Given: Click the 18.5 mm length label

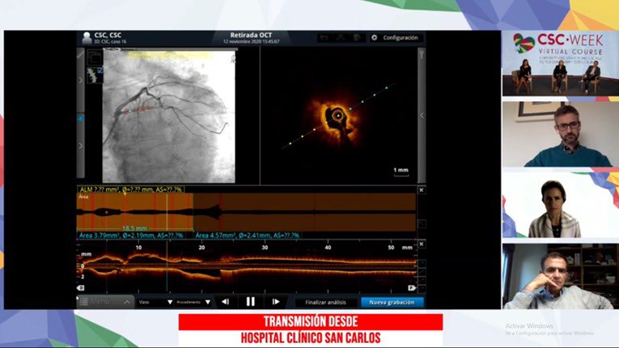Looking at the screenshot, I should coord(134,228).
